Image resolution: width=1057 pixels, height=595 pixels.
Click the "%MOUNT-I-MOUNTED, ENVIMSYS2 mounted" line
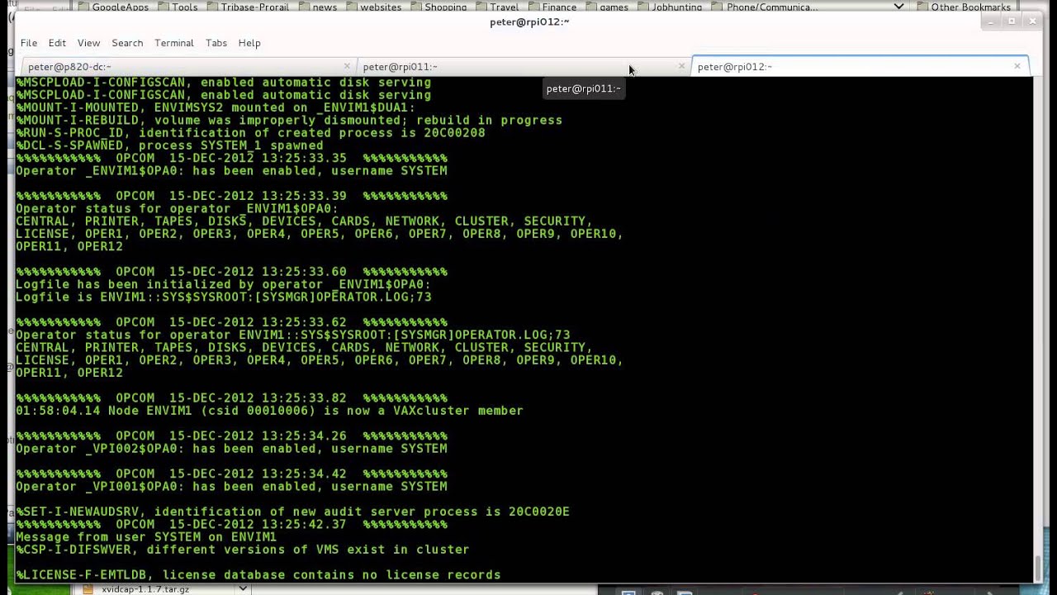[x=216, y=107]
